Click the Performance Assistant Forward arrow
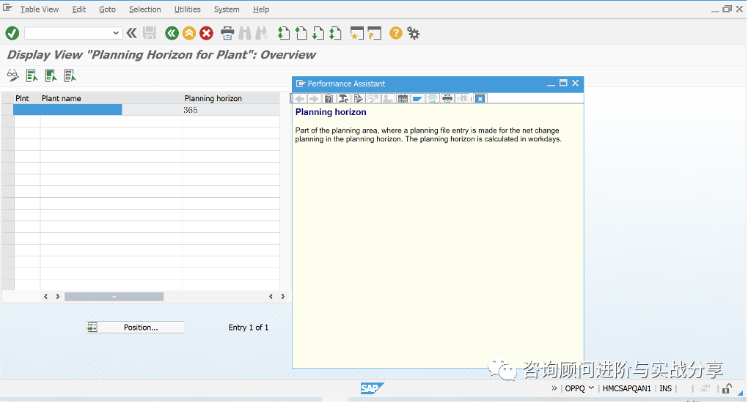The image size is (748, 403). [313, 99]
